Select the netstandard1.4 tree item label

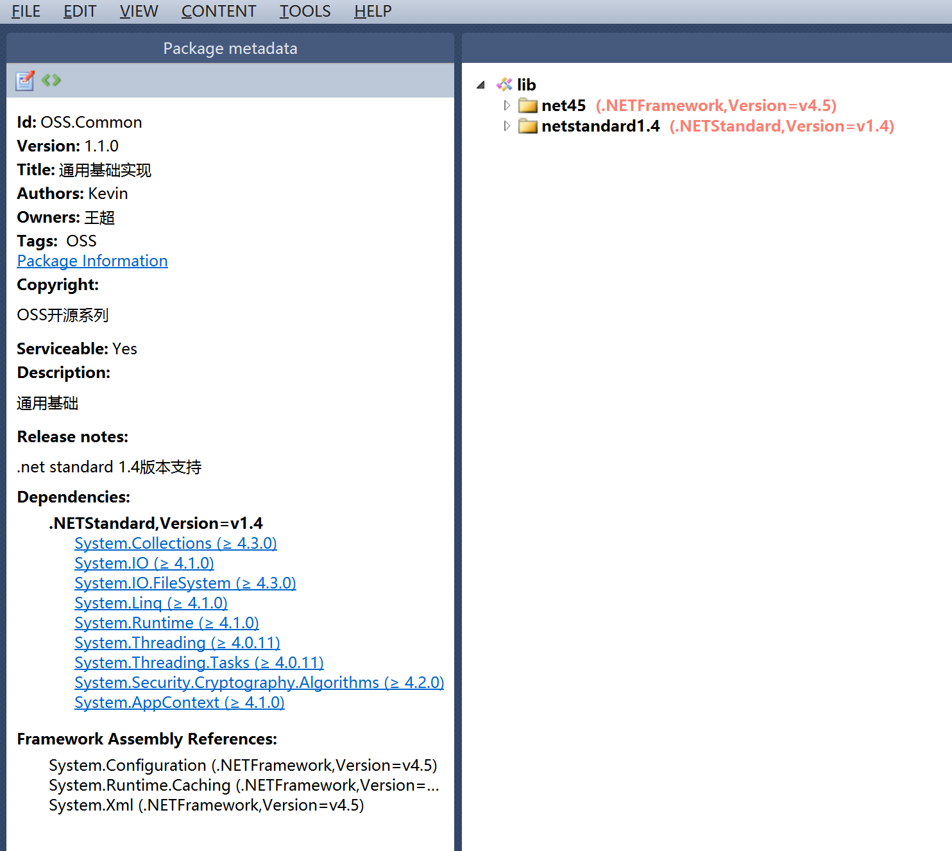[600, 126]
